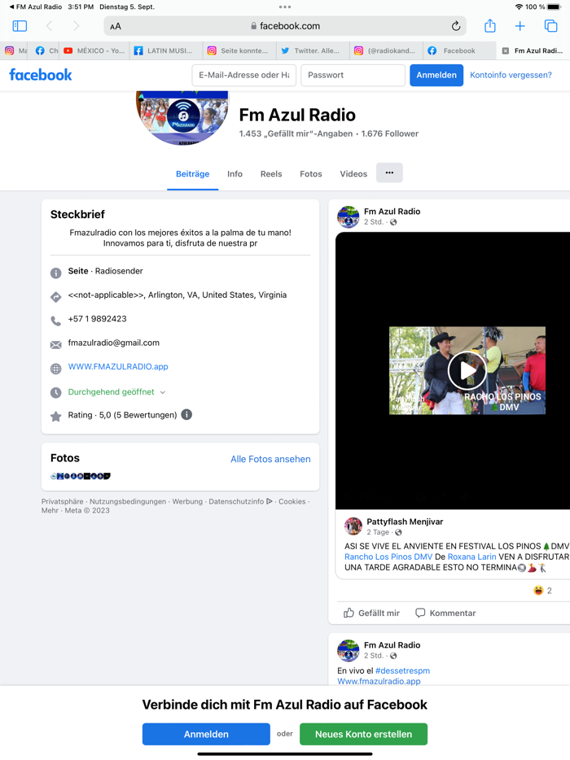This screenshot has height=760, width=570.
Task: Select the Info tab
Action: [235, 174]
